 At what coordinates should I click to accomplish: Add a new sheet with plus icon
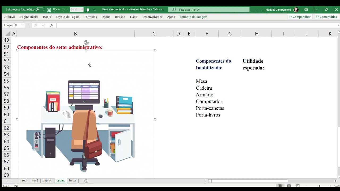(86, 181)
